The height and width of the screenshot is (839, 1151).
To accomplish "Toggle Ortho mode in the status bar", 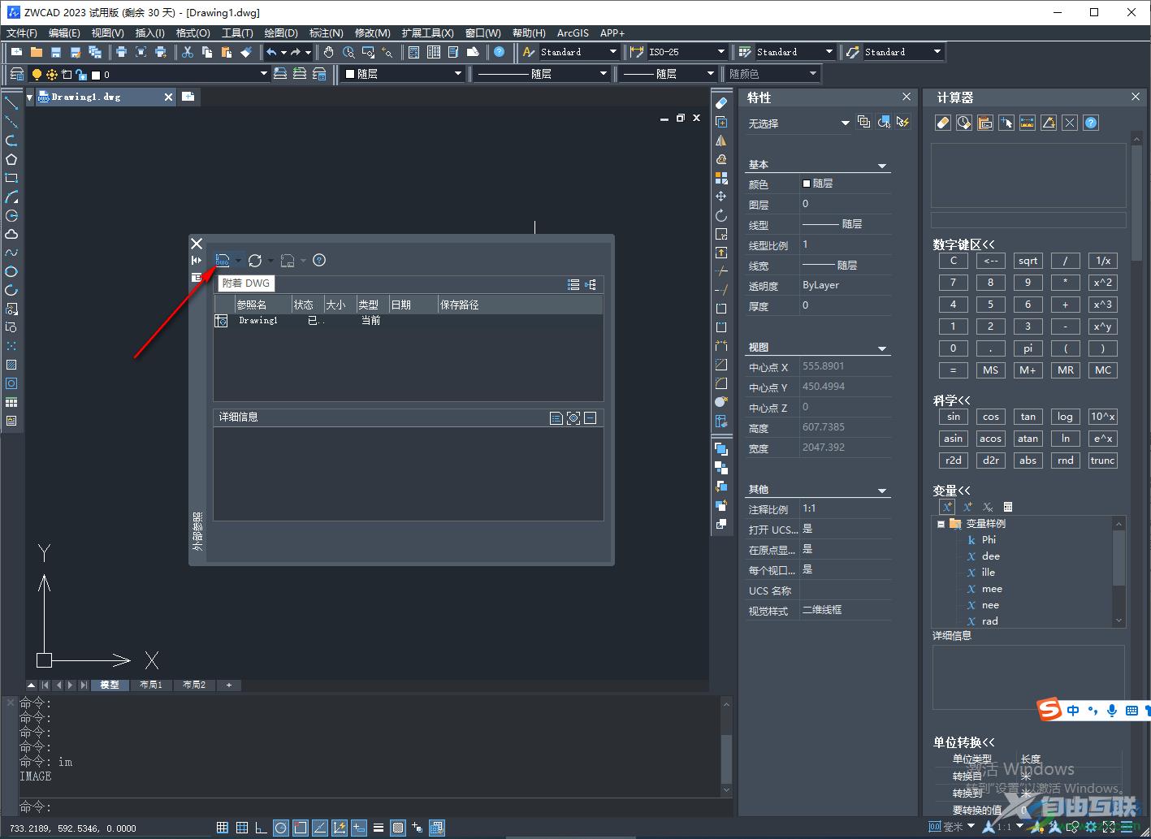I will (261, 828).
